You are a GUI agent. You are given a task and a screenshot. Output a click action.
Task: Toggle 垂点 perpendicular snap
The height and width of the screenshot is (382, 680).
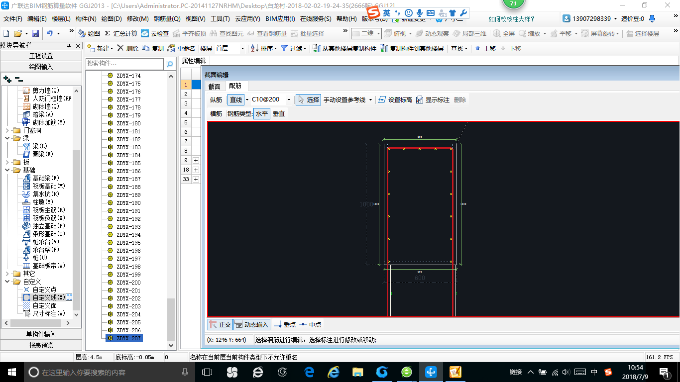point(285,324)
